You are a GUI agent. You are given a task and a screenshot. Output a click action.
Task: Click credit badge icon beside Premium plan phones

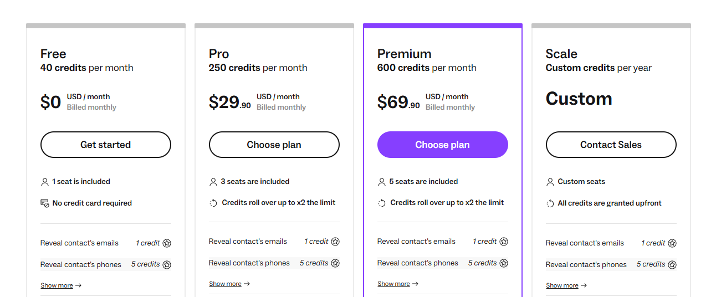pos(504,263)
